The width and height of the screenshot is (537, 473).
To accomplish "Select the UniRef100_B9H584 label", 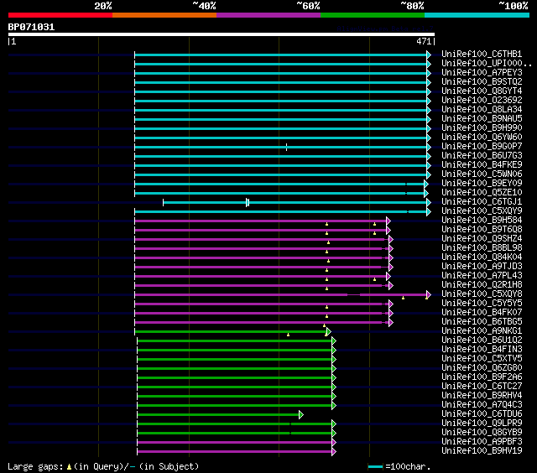I will click(482, 220).
